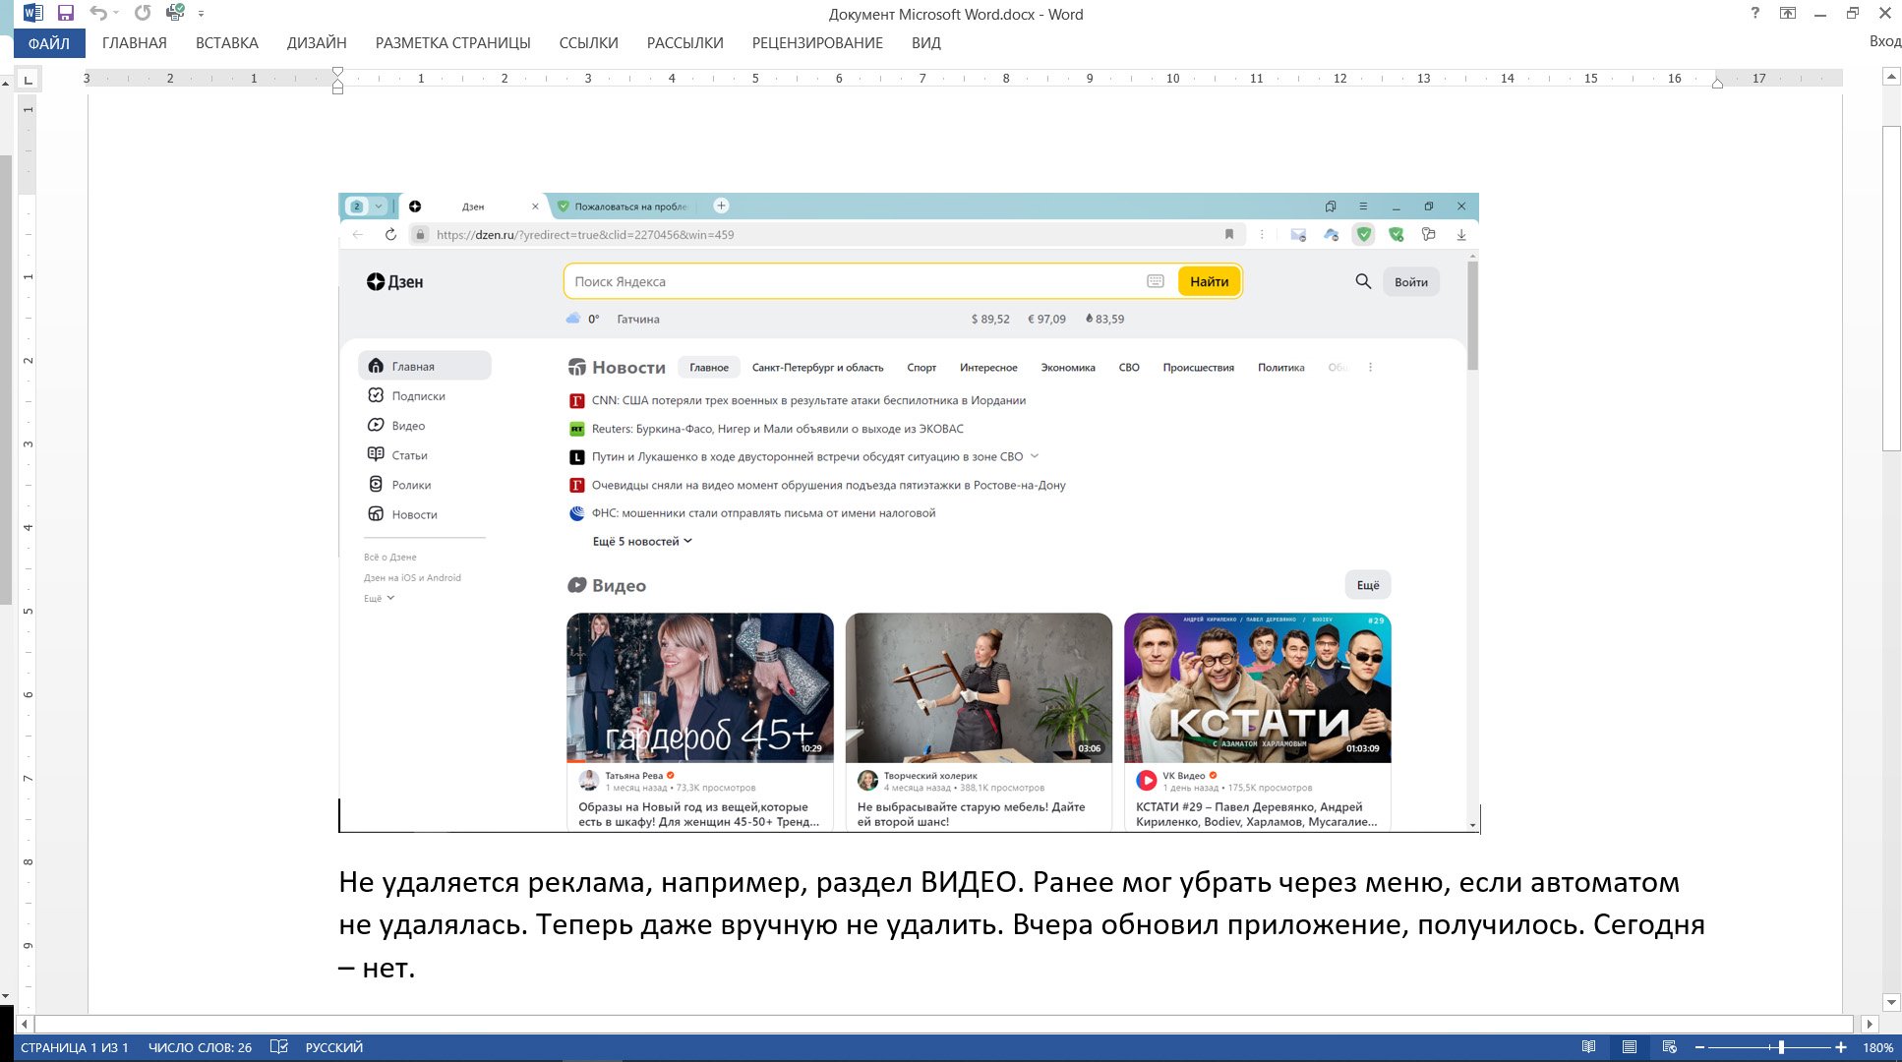Screen dimensions: 1902x1062
Task: Save the document from the Quick Access Toolbar
Action: [66, 13]
